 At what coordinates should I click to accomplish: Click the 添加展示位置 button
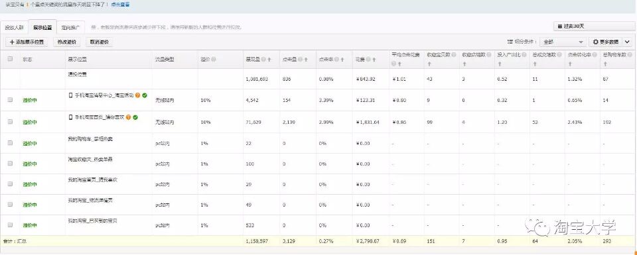tap(27, 42)
